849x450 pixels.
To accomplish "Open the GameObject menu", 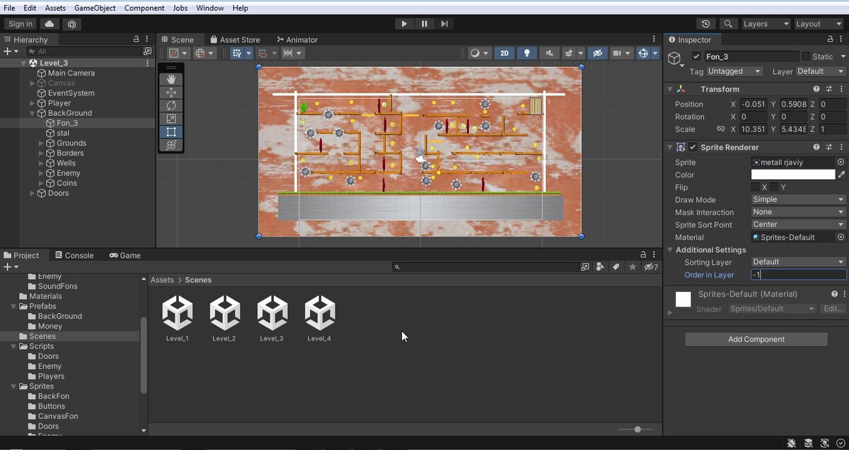I will 95,8.
